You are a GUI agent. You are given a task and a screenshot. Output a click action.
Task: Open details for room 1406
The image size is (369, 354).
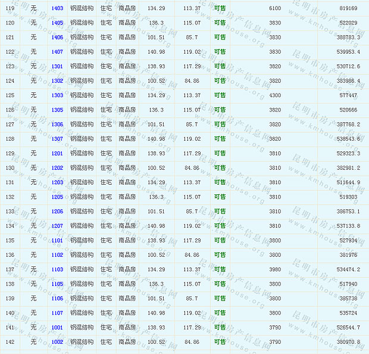click(x=57, y=37)
